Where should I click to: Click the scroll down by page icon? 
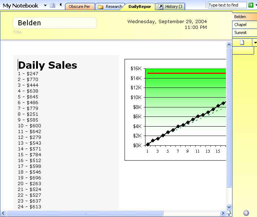click(x=229, y=213)
